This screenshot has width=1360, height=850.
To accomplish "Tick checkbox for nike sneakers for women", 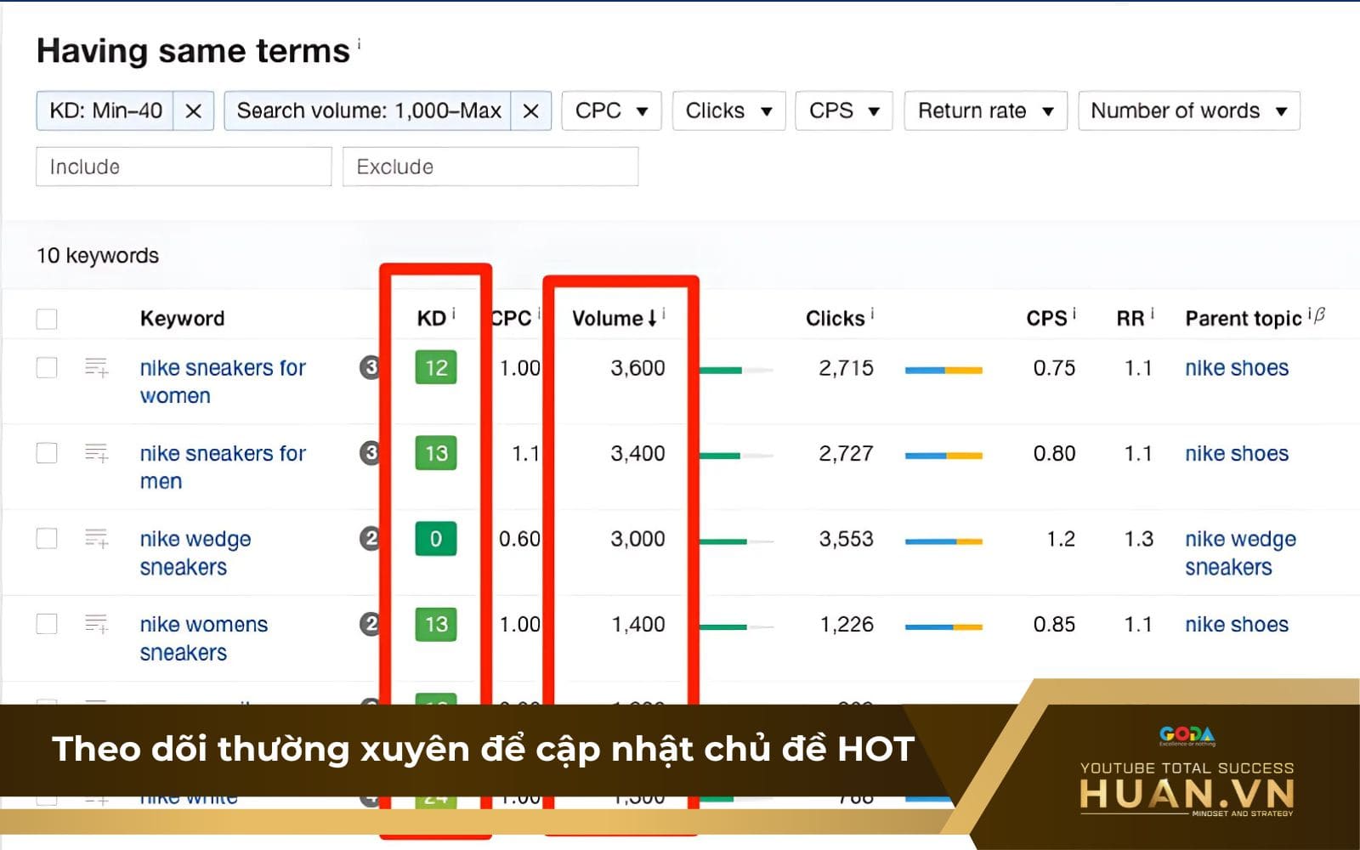I will click(47, 367).
